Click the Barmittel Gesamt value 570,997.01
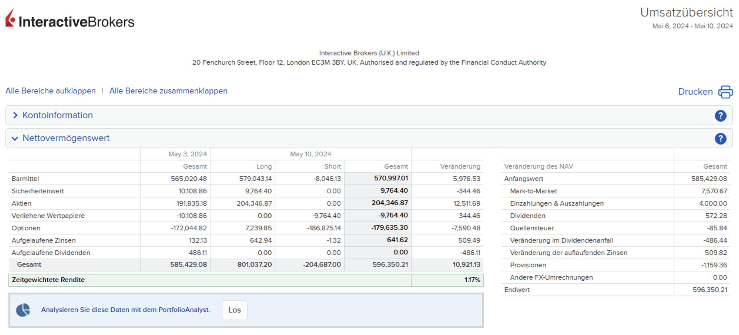739x335 pixels. tap(391, 178)
